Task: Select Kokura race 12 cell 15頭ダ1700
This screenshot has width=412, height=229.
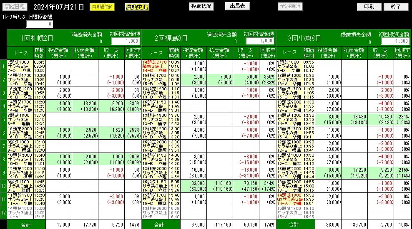Action: click(289, 213)
